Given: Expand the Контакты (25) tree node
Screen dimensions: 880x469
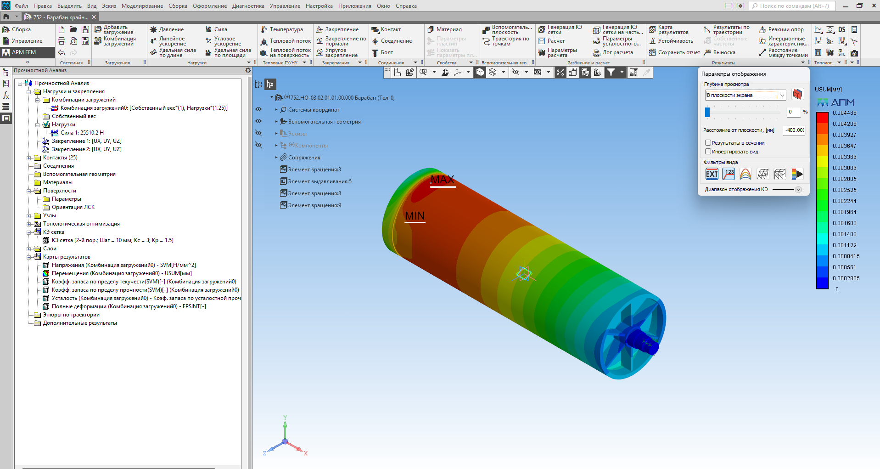Looking at the screenshot, I should click(29, 158).
